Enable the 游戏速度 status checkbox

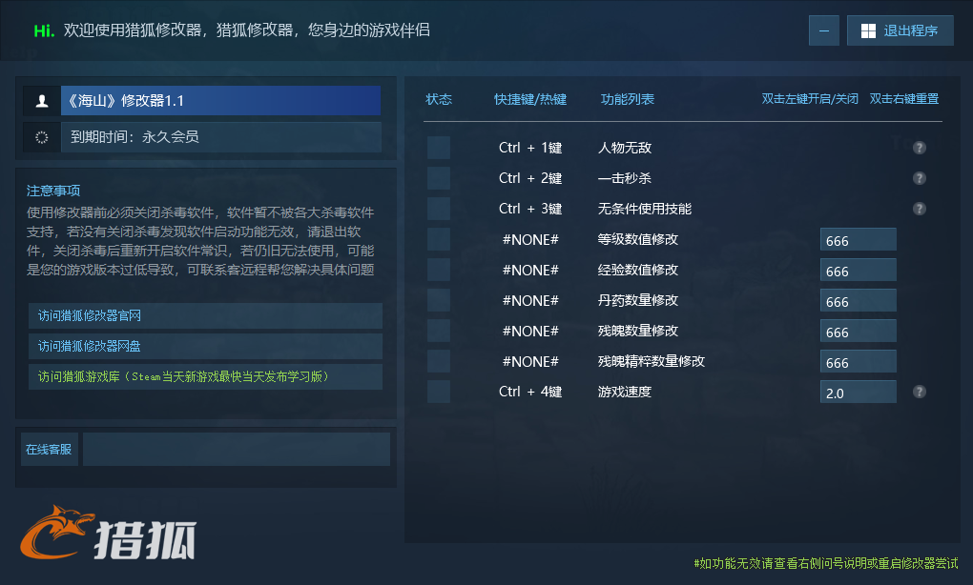tap(439, 391)
